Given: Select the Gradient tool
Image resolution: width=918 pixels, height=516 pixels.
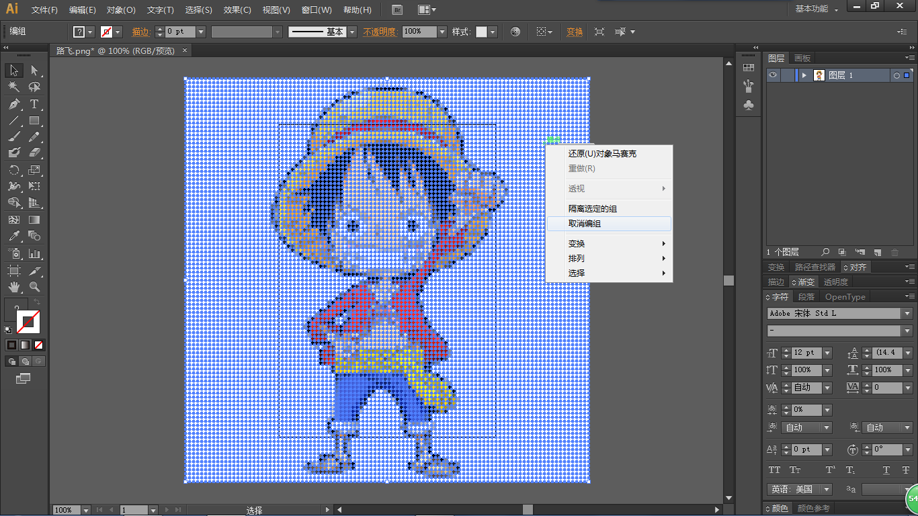Looking at the screenshot, I should tap(34, 220).
